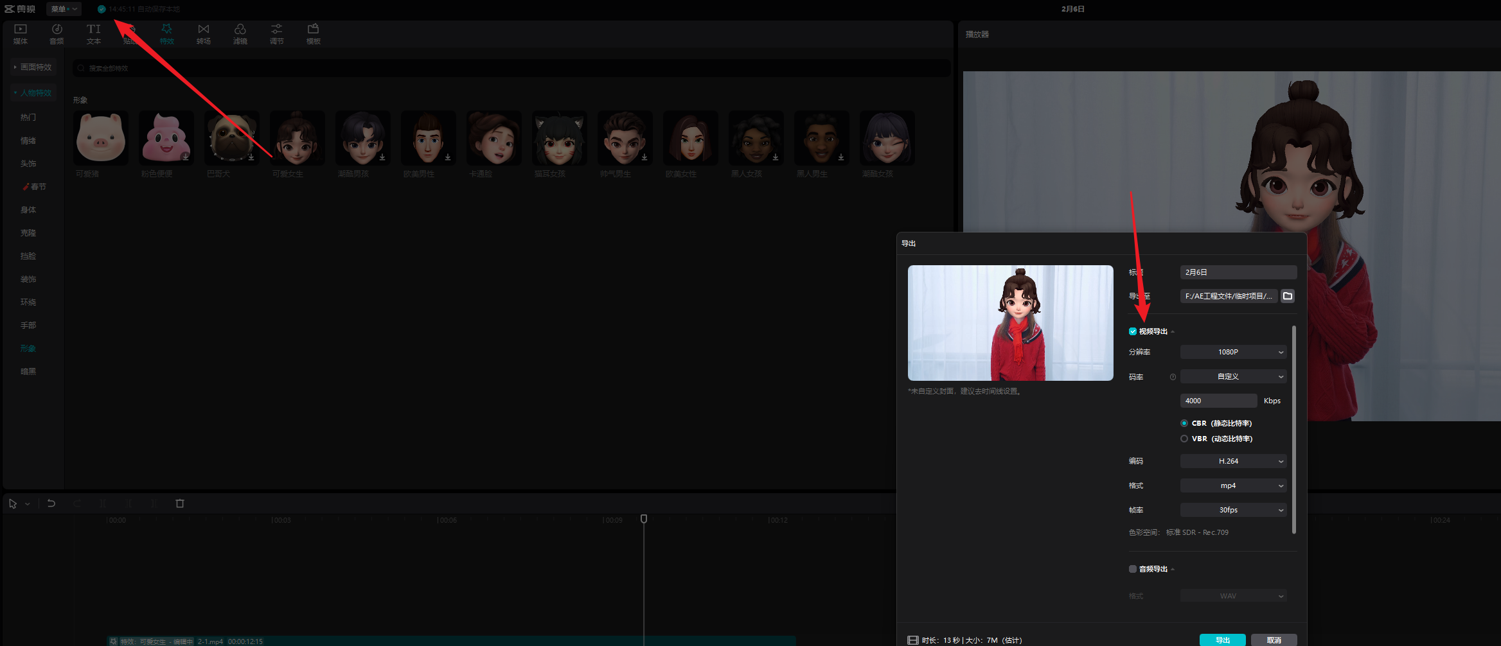
Task: Select the 热门 category in effects sidebar
Action: [28, 118]
